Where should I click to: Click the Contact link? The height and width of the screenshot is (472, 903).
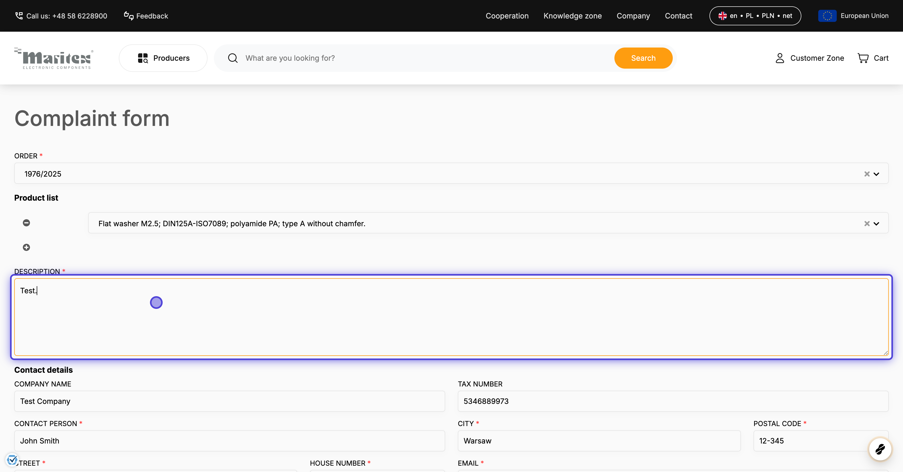pos(678,16)
